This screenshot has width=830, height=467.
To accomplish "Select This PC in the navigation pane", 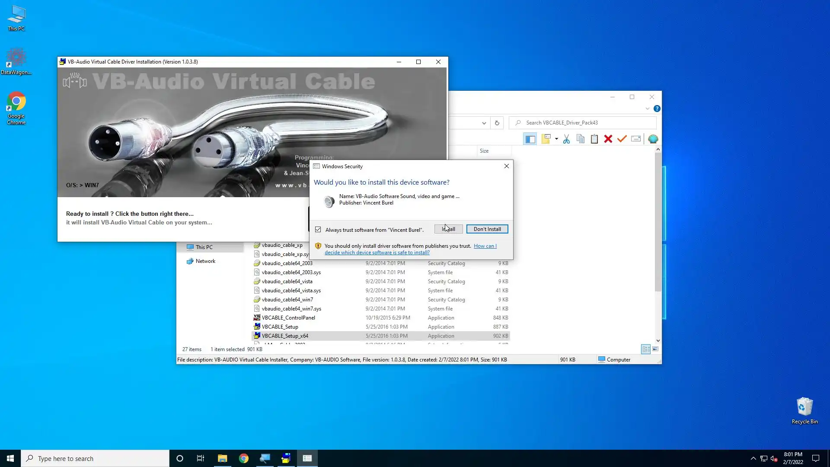I will pos(204,247).
